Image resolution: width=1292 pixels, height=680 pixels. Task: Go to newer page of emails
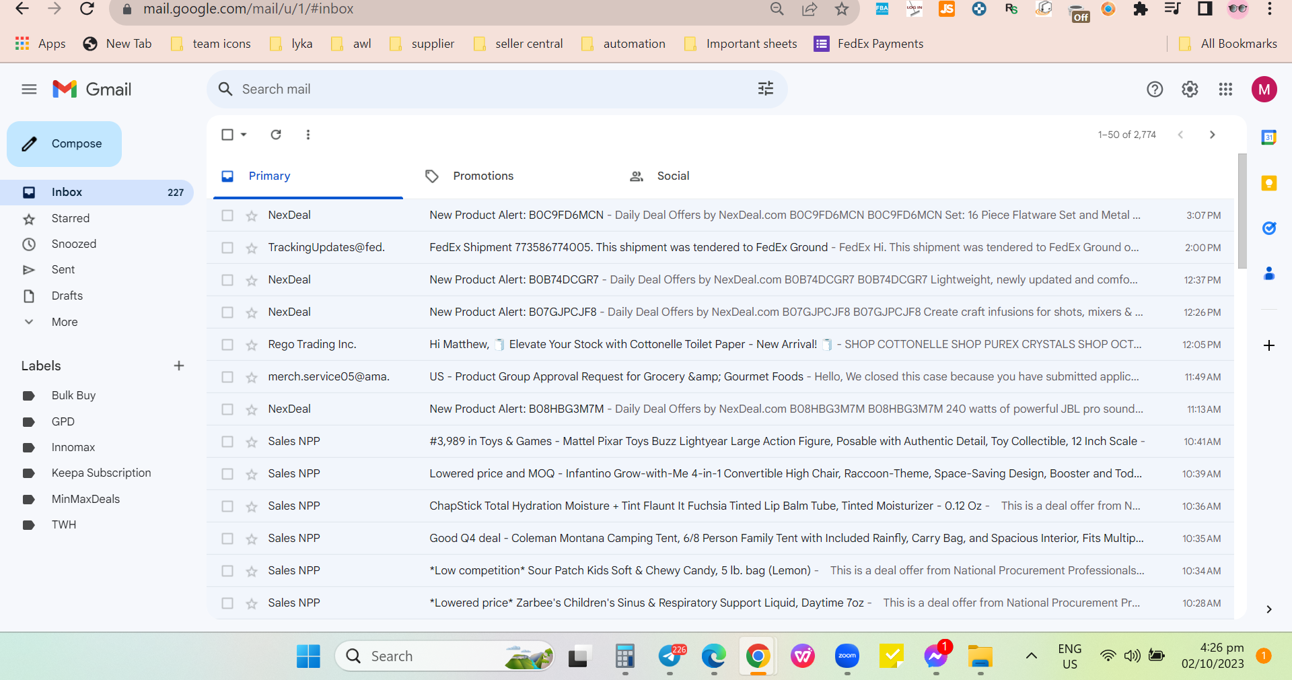pos(1180,135)
